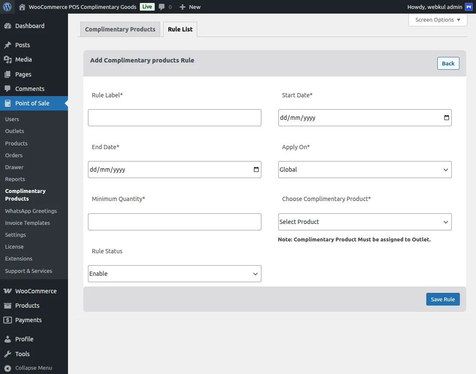Screen dimensions: 476x374
Task: Expand the Screen Options panel
Action: point(437,20)
